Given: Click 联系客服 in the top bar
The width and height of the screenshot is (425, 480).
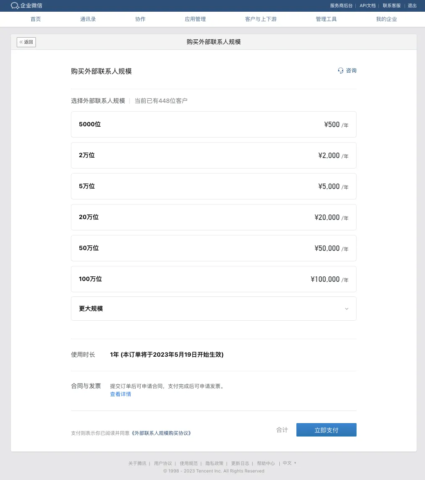Looking at the screenshot, I should pos(391,5).
